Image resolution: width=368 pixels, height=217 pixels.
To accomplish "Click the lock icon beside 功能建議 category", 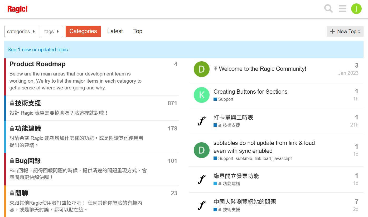I will click(12, 129).
